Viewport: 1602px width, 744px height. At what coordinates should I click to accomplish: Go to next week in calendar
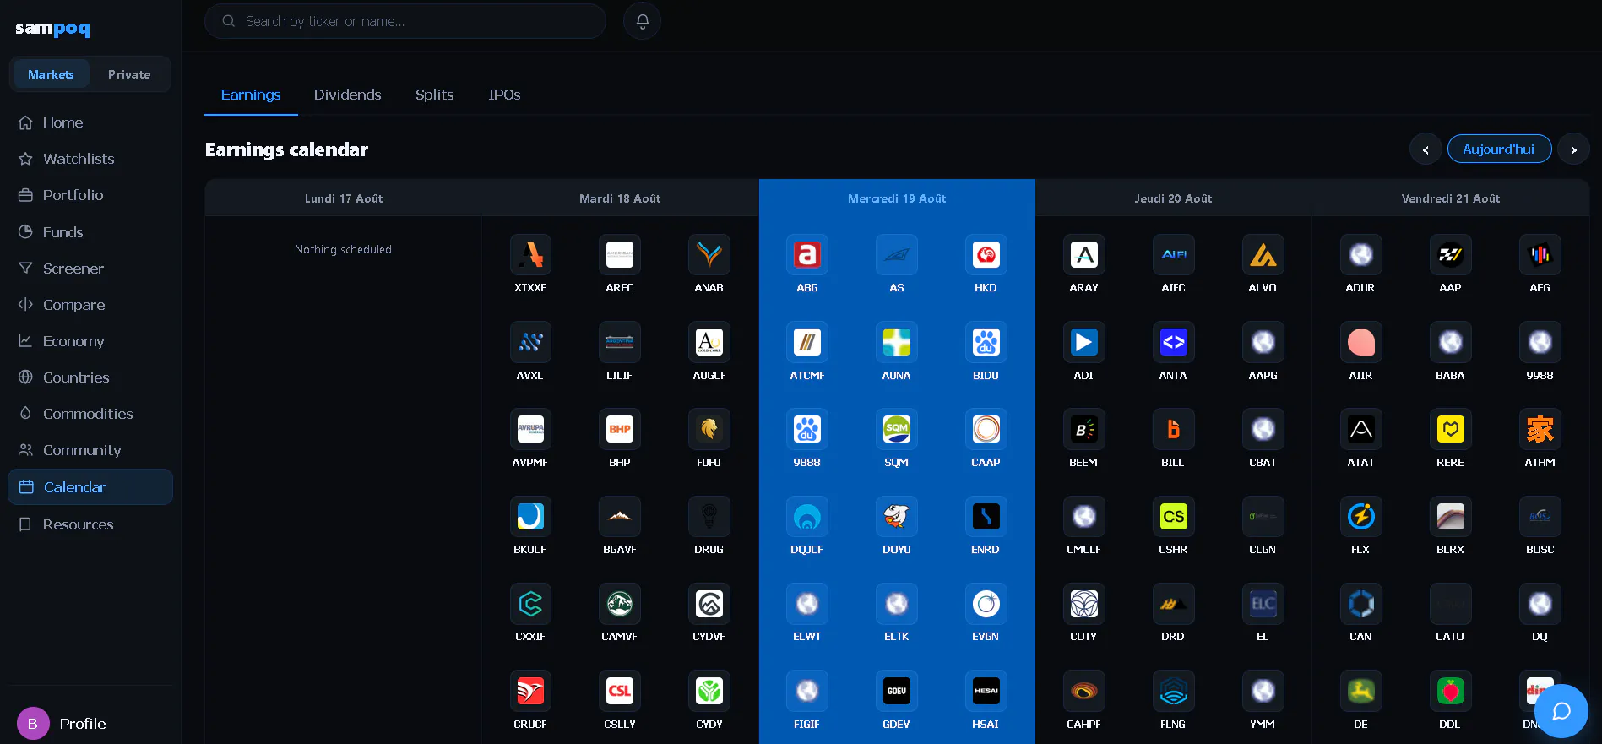[1573, 149]
